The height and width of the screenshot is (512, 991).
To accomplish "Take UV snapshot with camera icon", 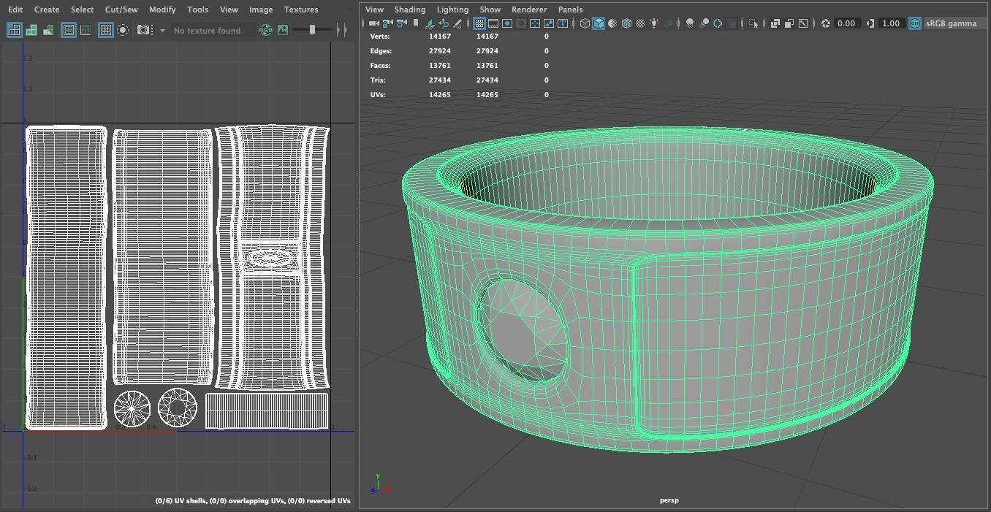I will [x=144, y=30].
